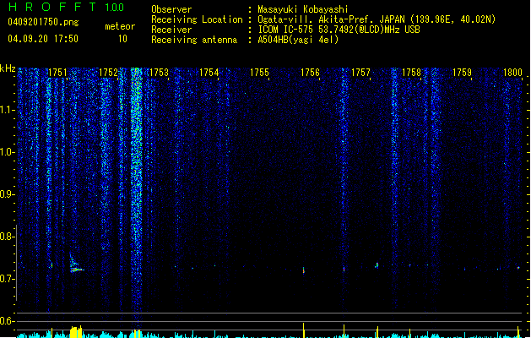Image resolution: width=531 pixels, height=338 pixels.
Task: Click the 0.7 kHz axis label
Action: click(7, 279)
